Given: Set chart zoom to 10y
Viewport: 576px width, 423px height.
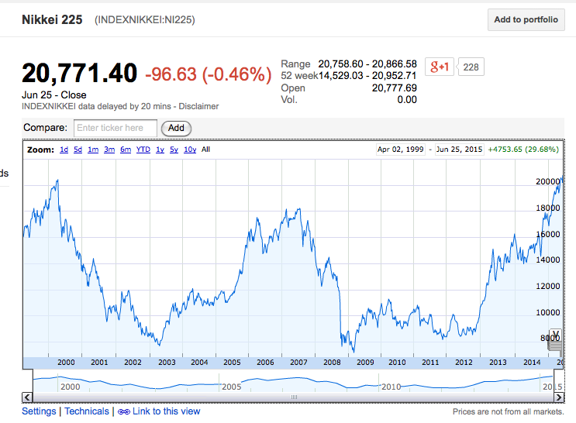Looking at the screenshot, I should click(x=190, y=150).
